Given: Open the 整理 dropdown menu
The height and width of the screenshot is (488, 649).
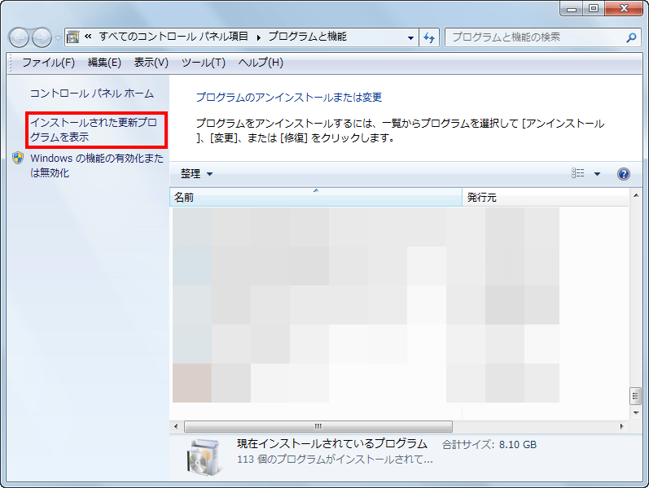Looking at the screenshot, I should 196,174.
